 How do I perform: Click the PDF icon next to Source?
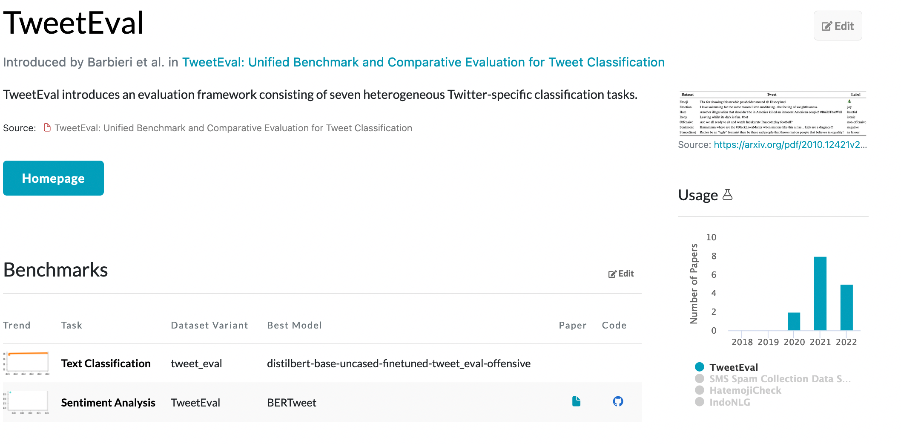pos(47,128)
